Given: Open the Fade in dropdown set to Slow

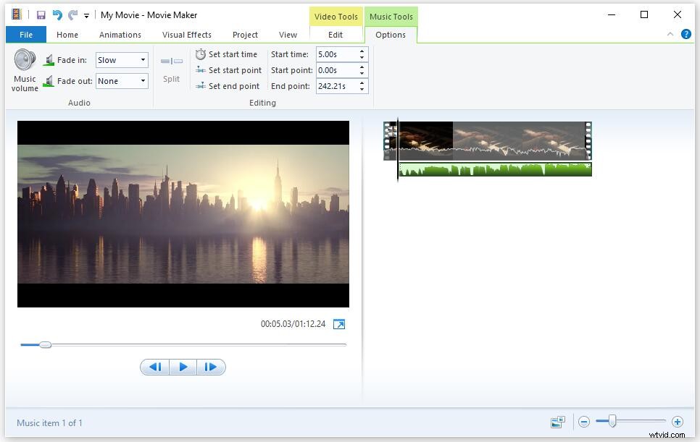Looking at the screenshot, I should pos(143,60).
